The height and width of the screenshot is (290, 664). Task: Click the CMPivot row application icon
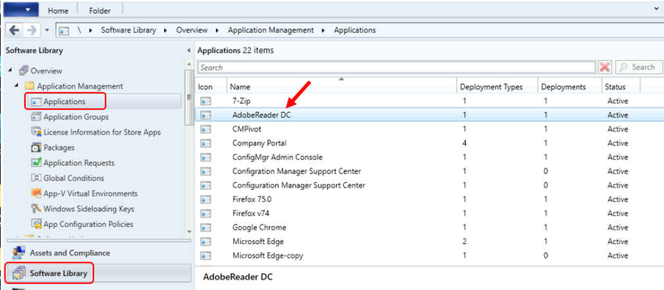tap(206, 129)
